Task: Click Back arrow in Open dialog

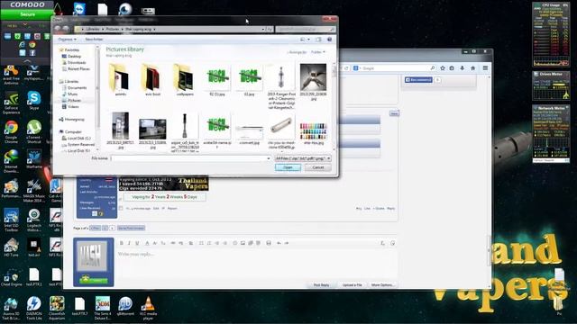Action: coord(58,29)
